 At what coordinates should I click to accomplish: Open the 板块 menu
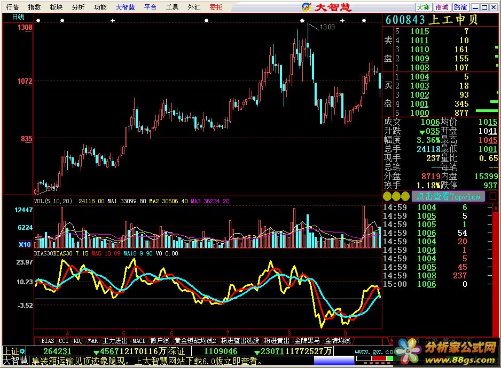click(56, 7)
